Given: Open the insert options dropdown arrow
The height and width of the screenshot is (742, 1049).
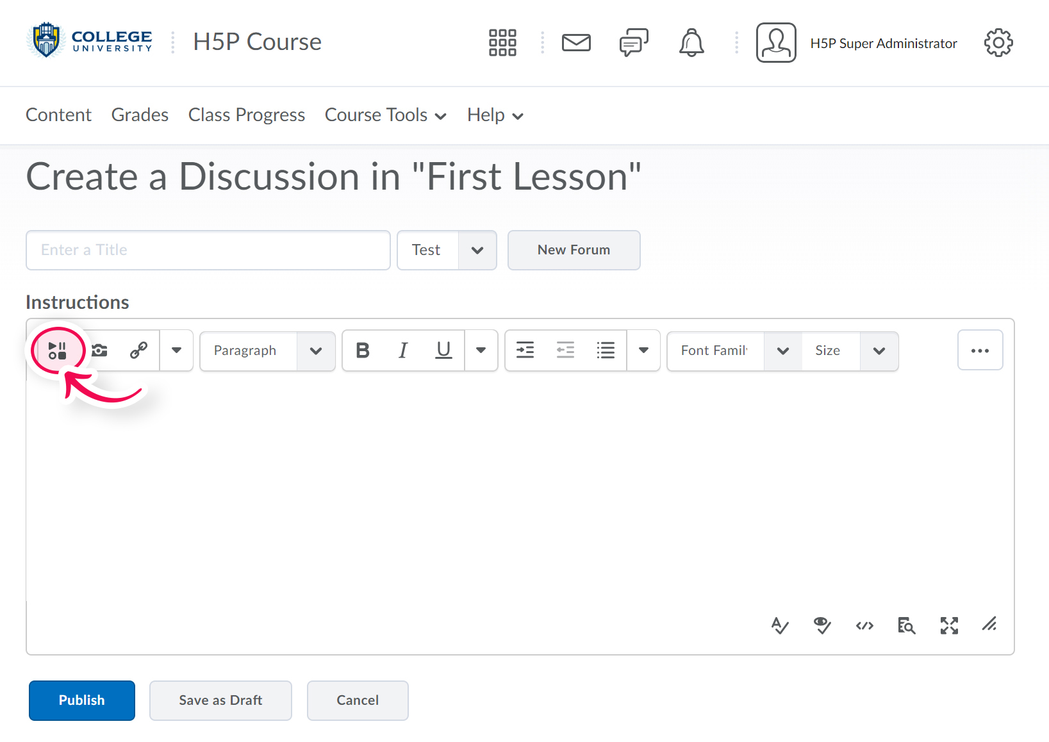Looking at the screenshot, I should tap(176, 350).
